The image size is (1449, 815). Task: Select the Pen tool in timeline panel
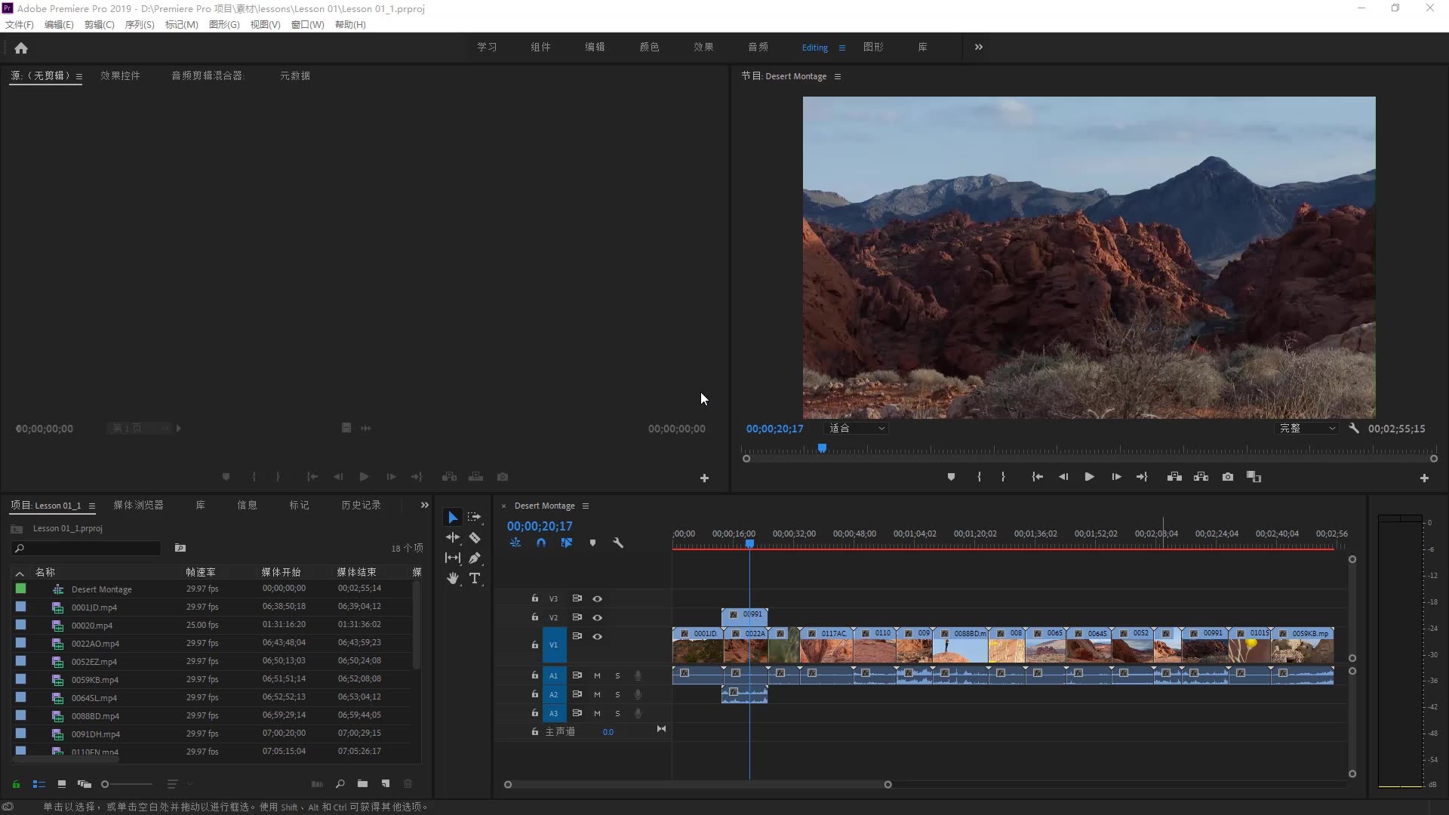click(x=475, y=558)
